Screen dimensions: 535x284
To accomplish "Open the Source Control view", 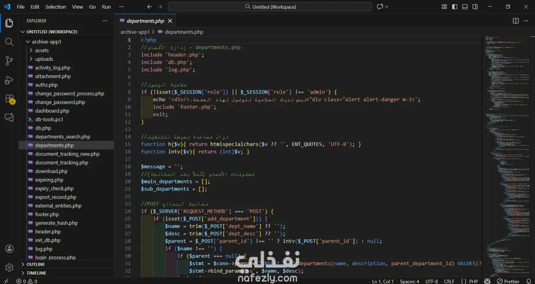I will [x=9, y=61].
